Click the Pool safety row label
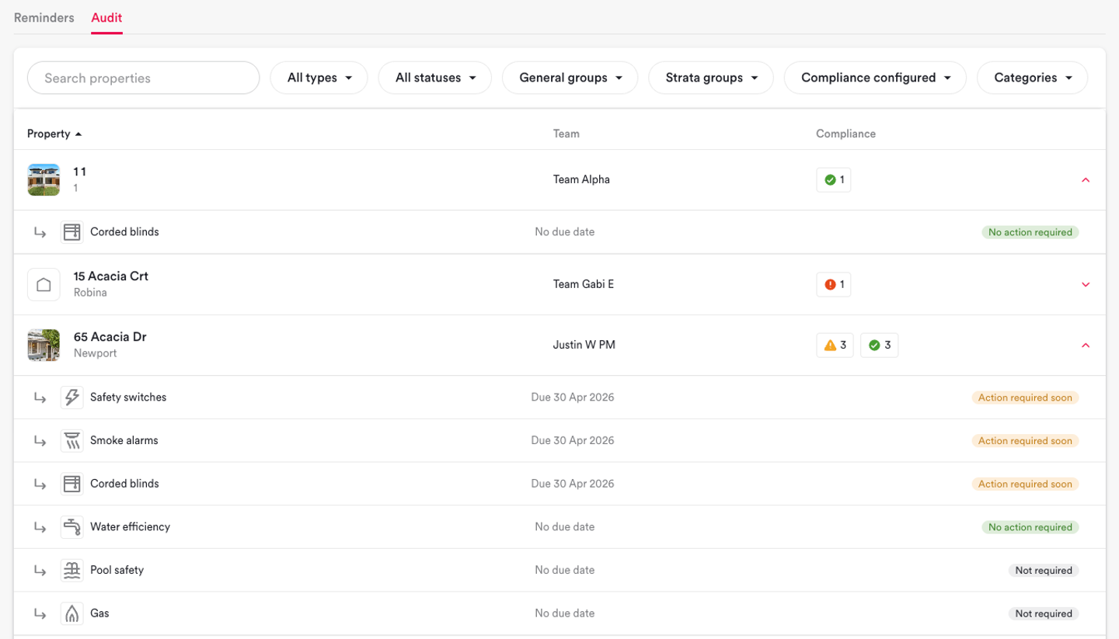 click(x=117, y=570)
